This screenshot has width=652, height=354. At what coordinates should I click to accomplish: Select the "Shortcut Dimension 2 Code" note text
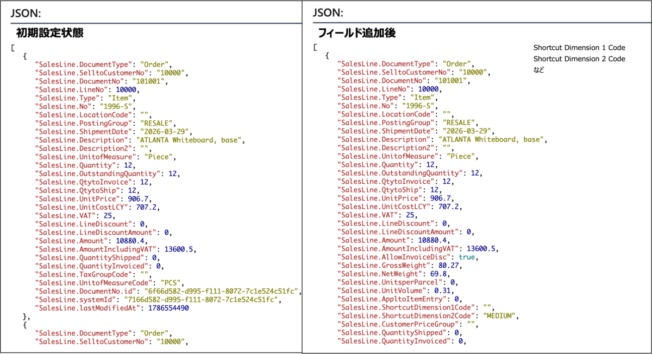pos(579,59)
